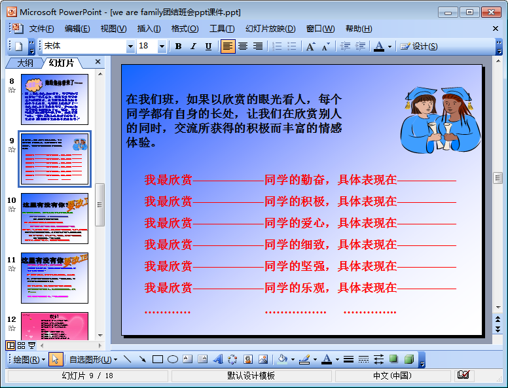Click the decrease indent icon
This screenshot has width=508, height=388.
pyautogui.click(x=345, y=46)
